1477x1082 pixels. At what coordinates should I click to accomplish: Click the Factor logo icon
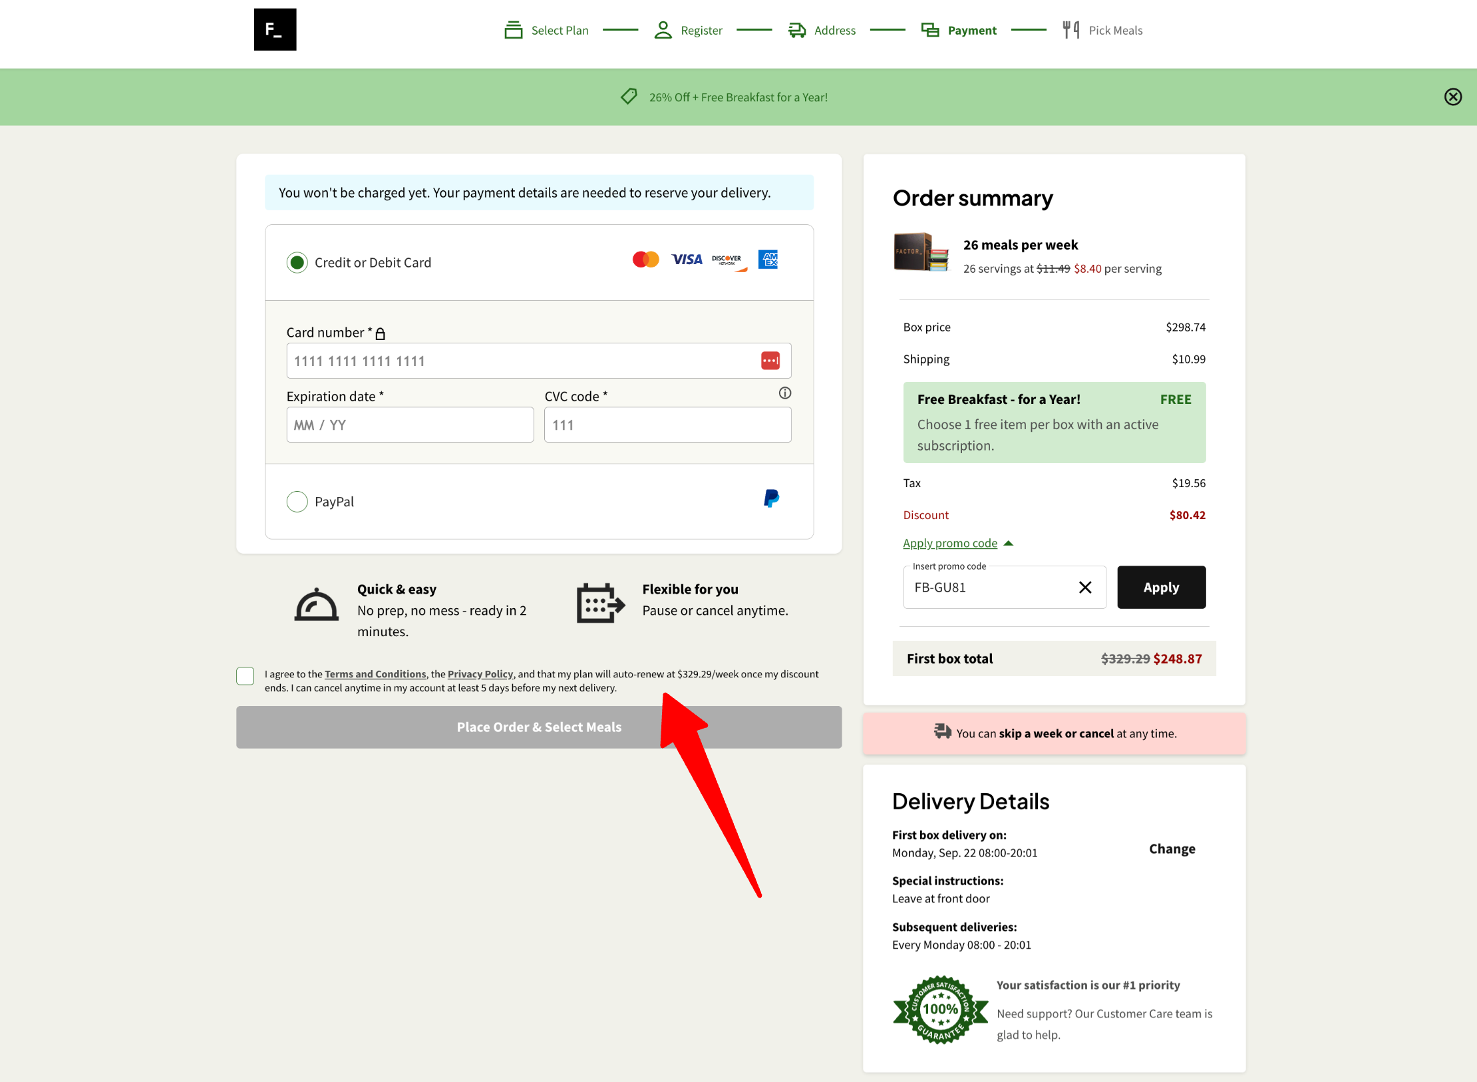[x=275, y=29]
